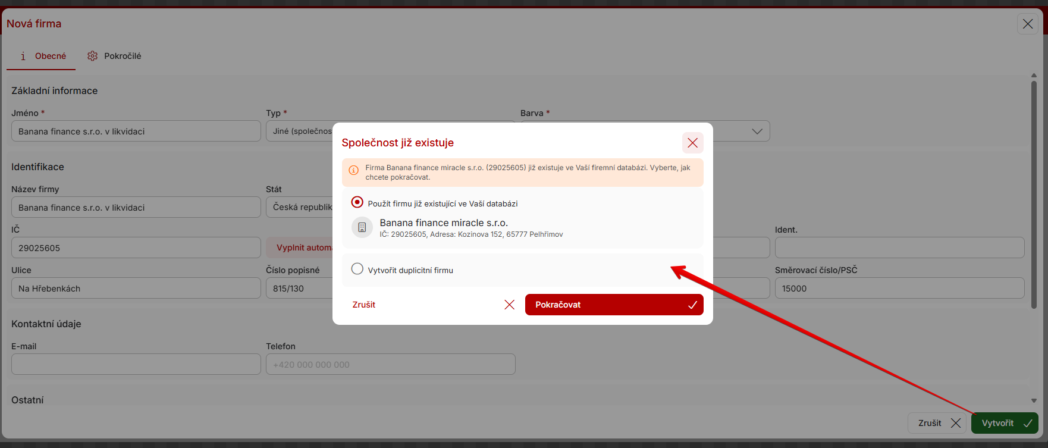Open the Typ dropdown
The height and width of the screenshot is (448, 1048).
click(300, 131)
